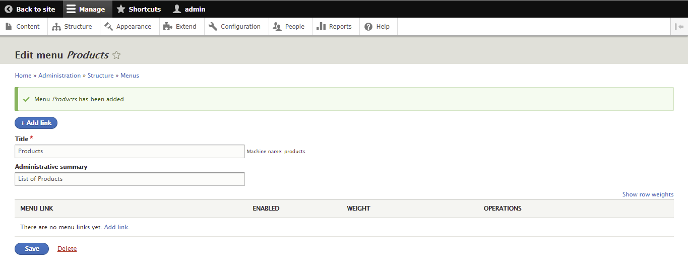The height and width of the screenshot is (270, 688).
Task: Expand the Shortcuts tray
Action: [139, 9]
